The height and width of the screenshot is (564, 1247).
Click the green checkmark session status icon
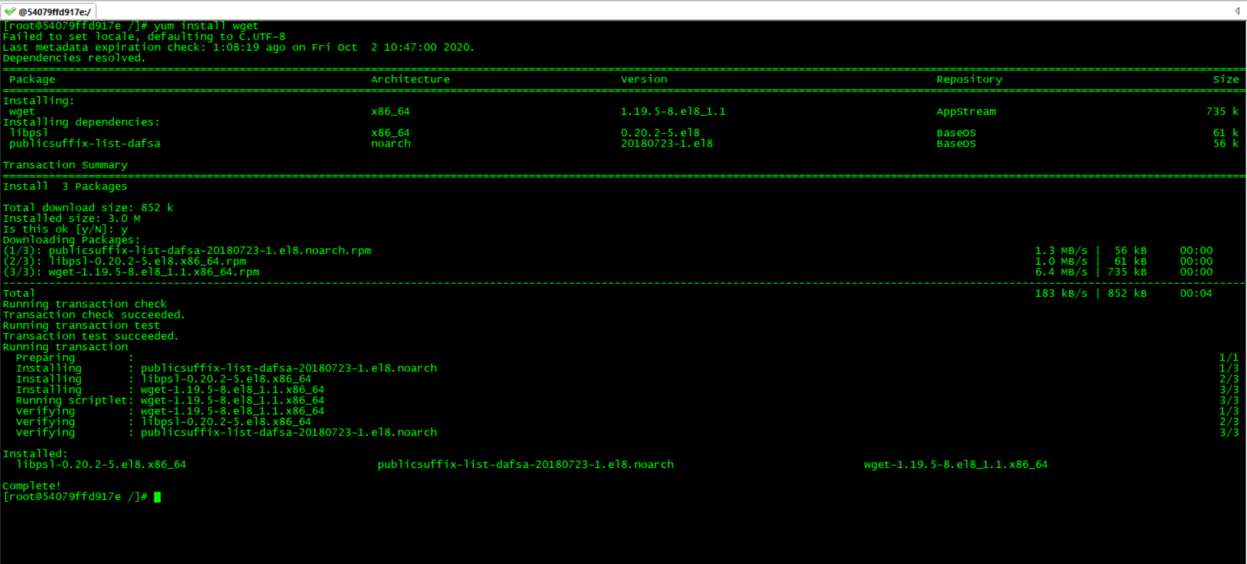9,11
